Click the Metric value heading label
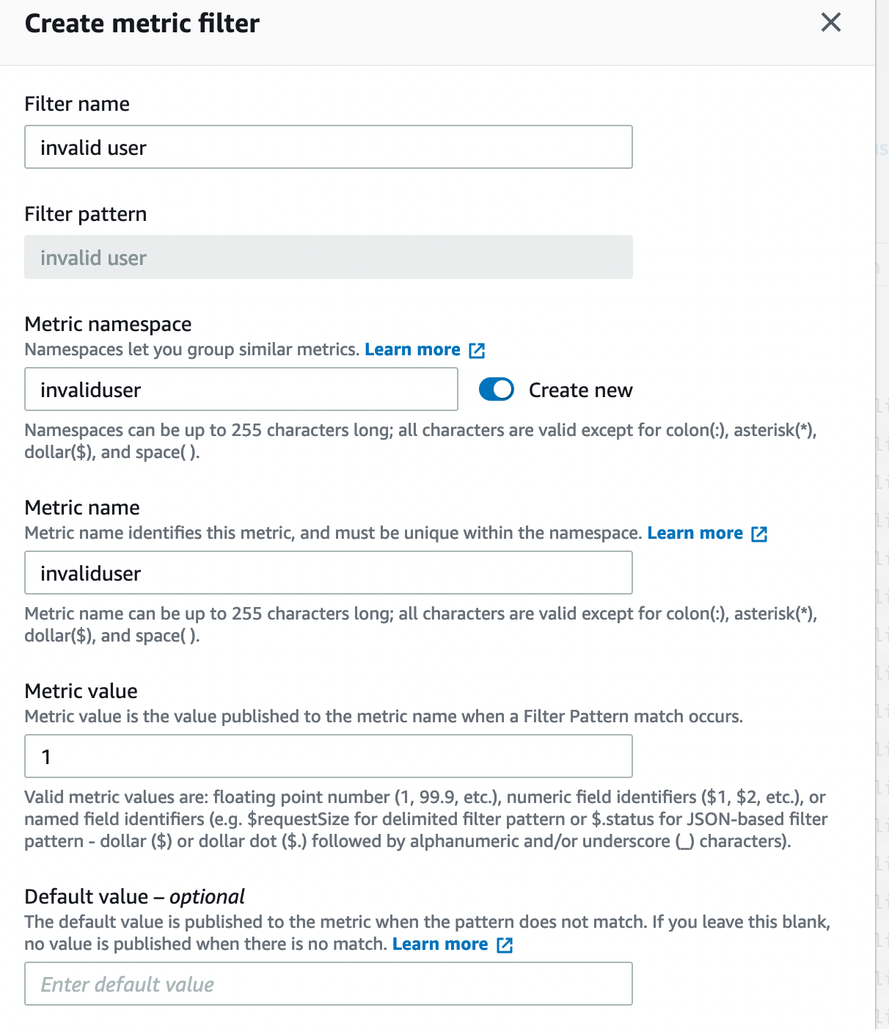 81,691
